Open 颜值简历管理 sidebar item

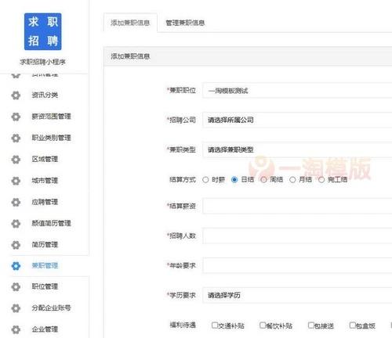(51, 223)
